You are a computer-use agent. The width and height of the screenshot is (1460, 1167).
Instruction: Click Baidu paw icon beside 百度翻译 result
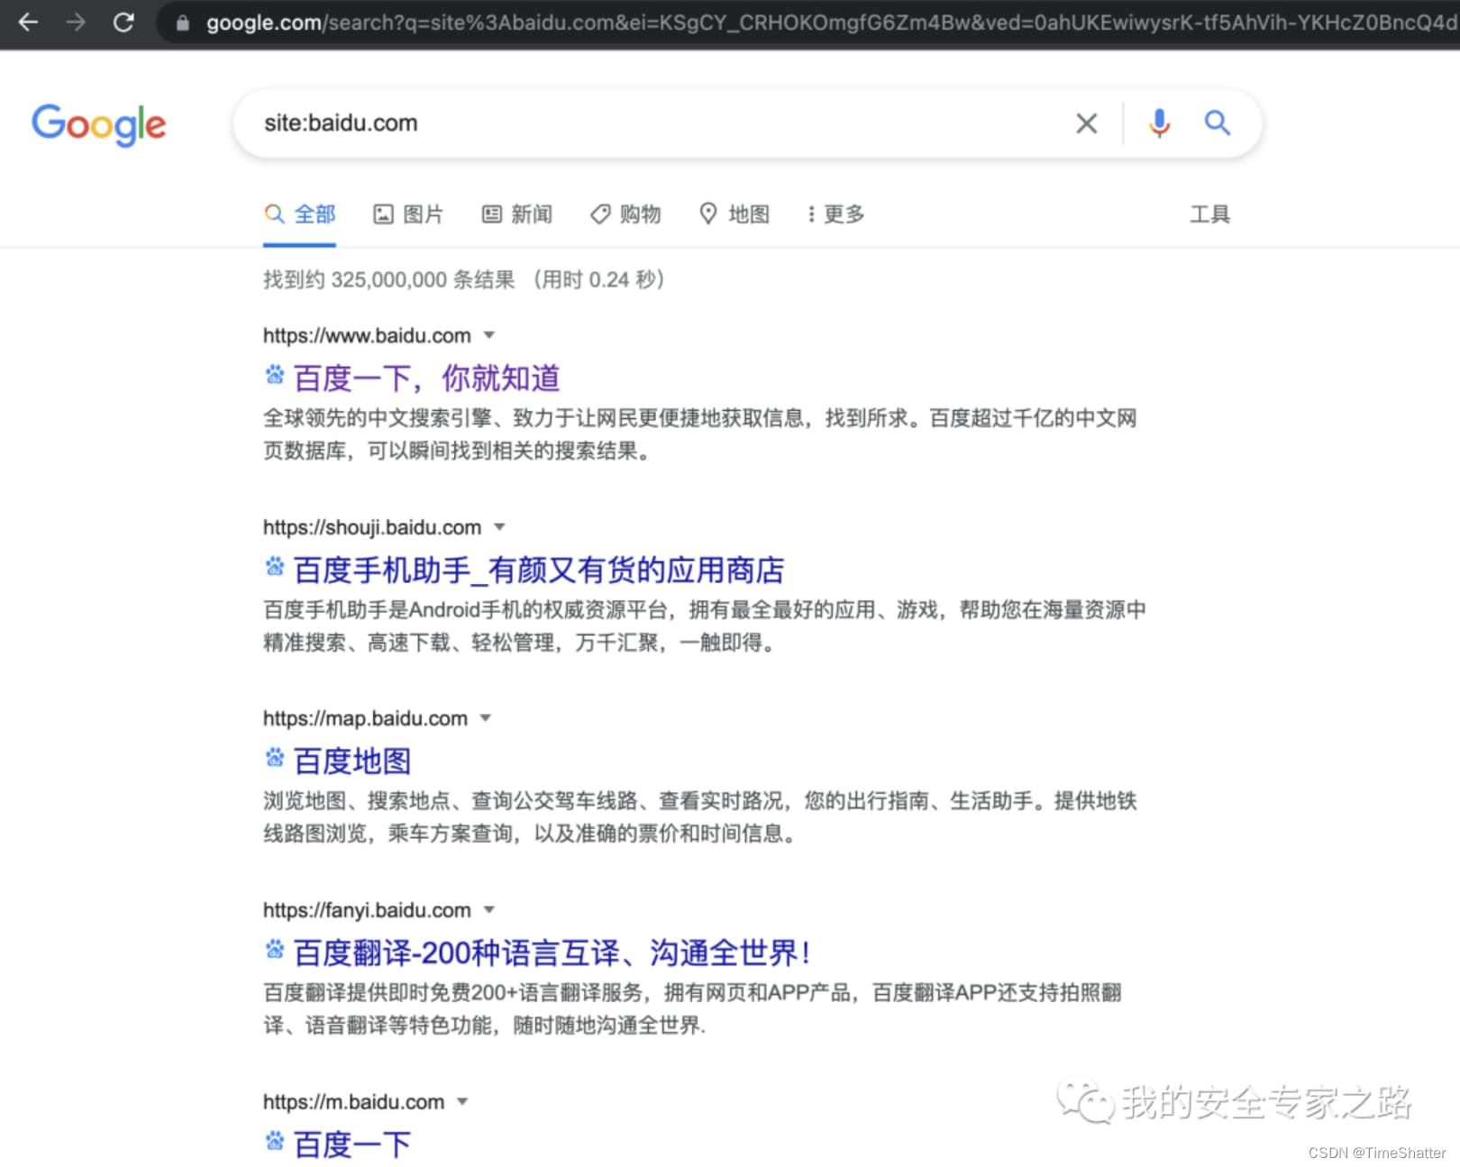[275, 949]
